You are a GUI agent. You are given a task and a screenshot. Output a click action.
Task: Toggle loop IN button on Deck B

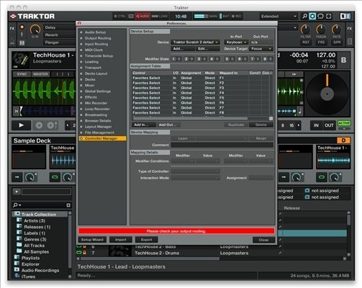[x=316, y=125]
